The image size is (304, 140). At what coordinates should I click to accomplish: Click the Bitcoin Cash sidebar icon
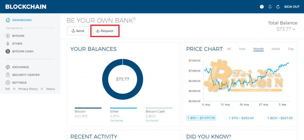pyautogui.click(x=8, y=51)
